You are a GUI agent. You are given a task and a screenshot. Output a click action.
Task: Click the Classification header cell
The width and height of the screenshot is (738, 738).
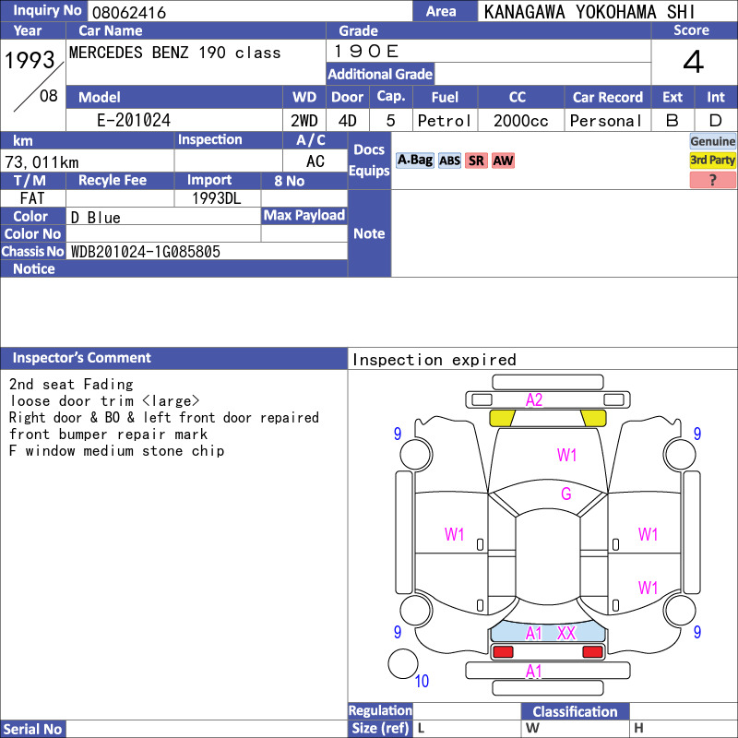click(575, 711)
